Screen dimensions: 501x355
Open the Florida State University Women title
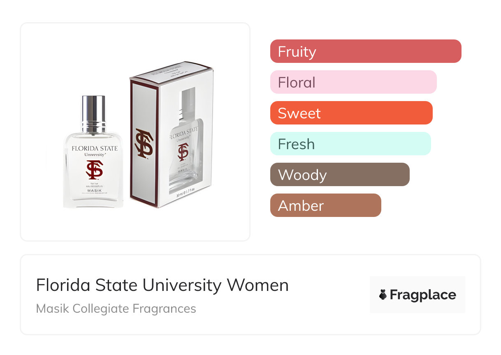pos(162,285)
